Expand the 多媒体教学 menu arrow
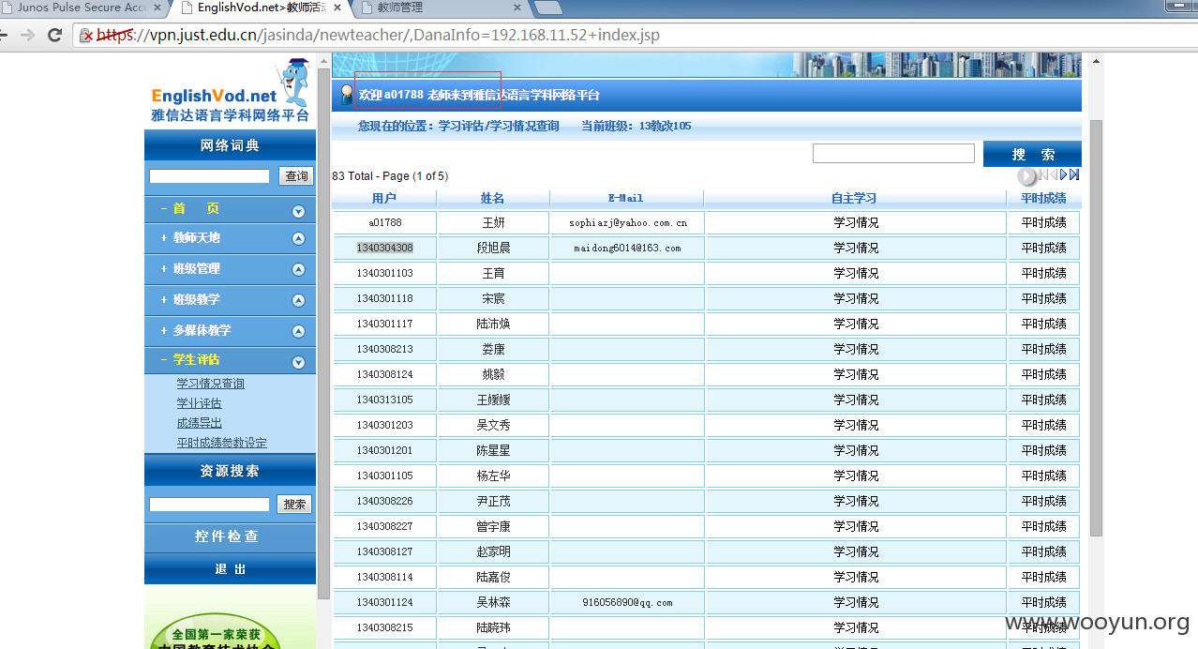1198x649 pixels. click(x=298, y=332)
